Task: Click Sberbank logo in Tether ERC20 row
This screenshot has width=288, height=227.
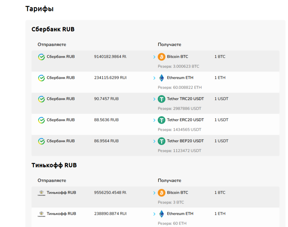Action: pos(41,120)
